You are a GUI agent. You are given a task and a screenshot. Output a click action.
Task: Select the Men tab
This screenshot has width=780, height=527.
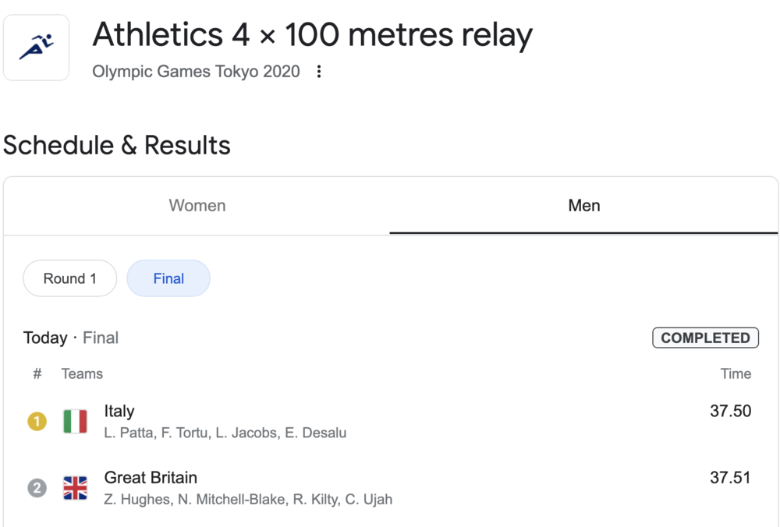(x=583, y=206)
